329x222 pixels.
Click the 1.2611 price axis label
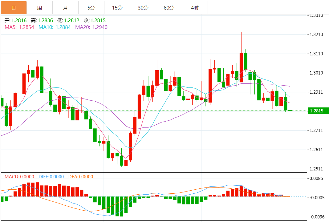click(316, 150)
